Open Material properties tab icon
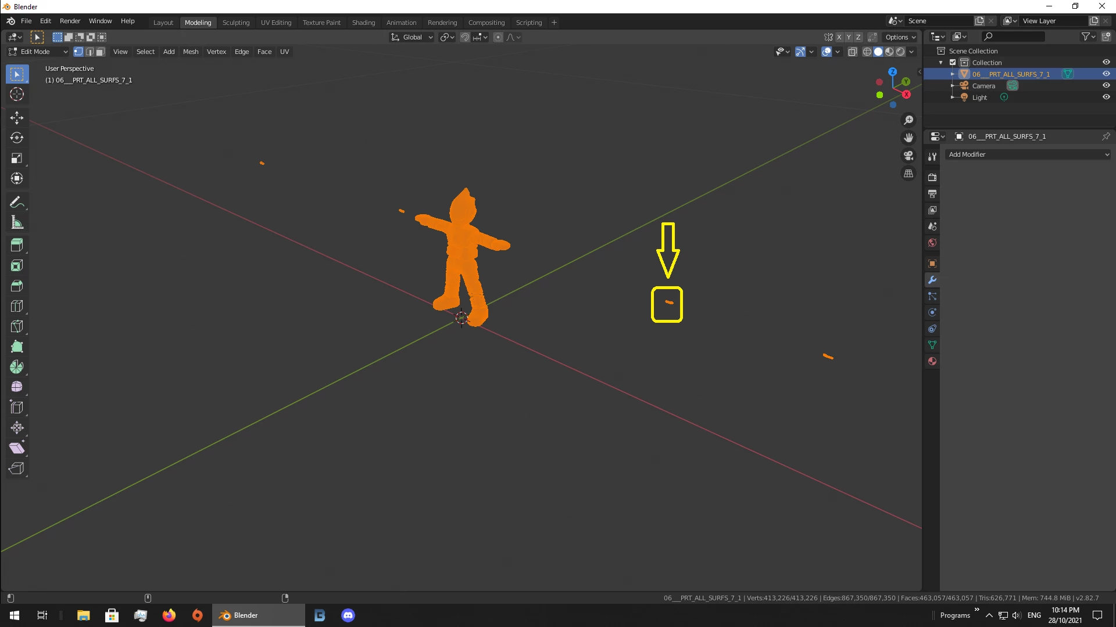The image size is (1116, 627). 932,361
